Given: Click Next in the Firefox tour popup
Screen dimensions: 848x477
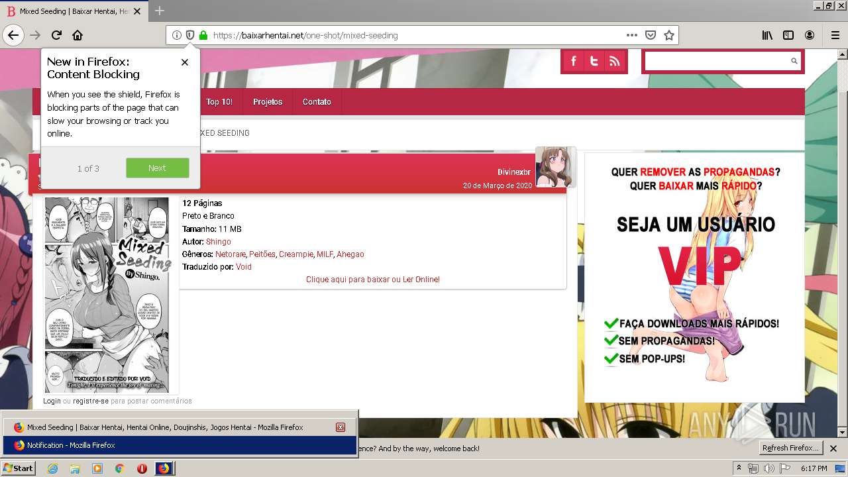Looking at the screenshot, I should coord(158,168).
